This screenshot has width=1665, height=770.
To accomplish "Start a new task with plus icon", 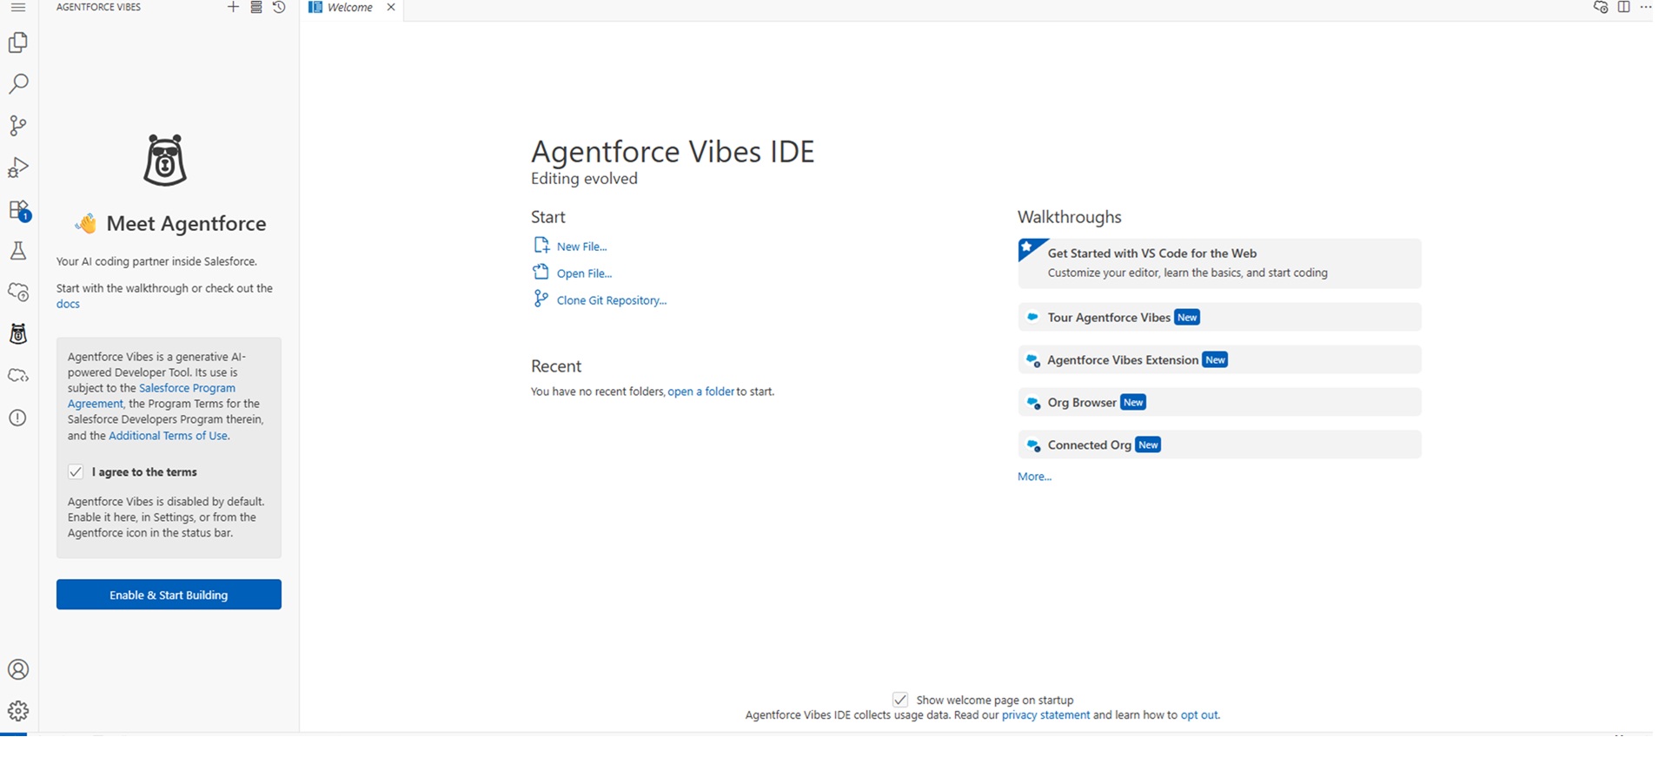I will point(233,8).
